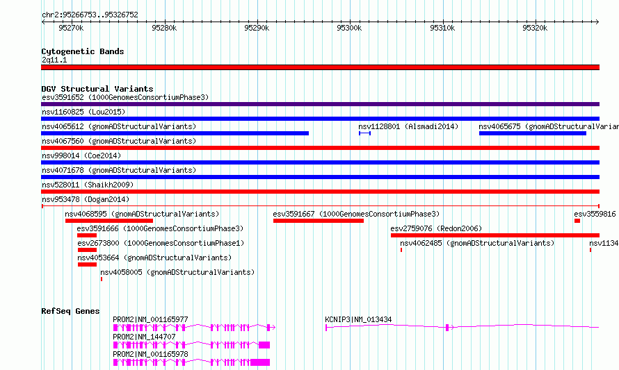Click the 95300k ruler tick label
The width and height of the screenshot is (619, 370).
point(349,28)
